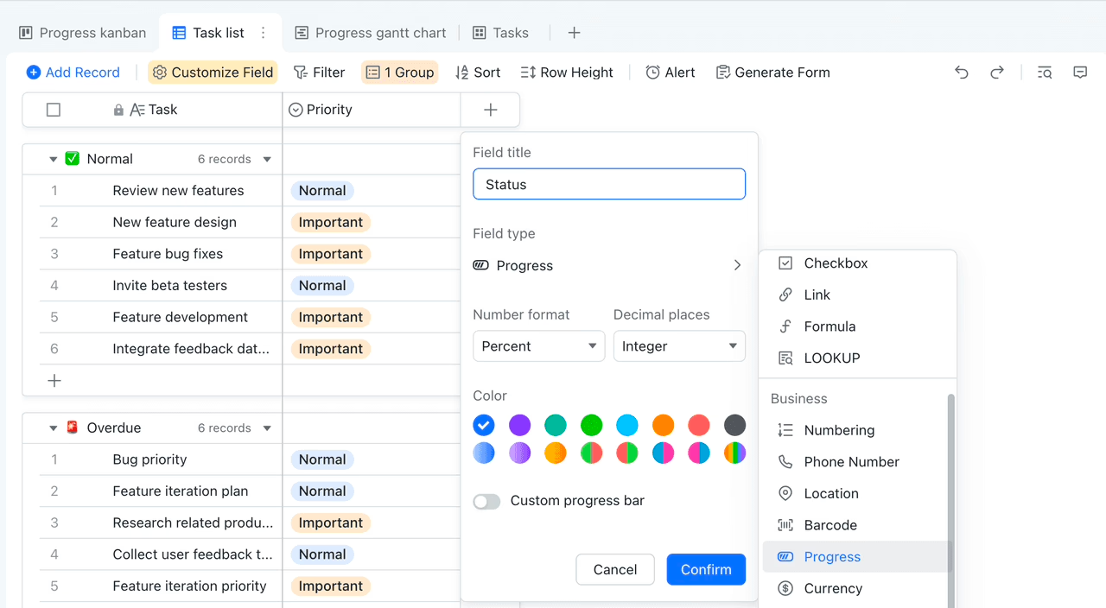The width and height of the screenshot is (1106, 608).
Task: Confirm the new field
Action: (x=706, y=570)
